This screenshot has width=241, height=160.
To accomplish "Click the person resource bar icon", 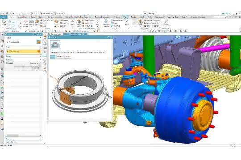I will [x=2, y=119].
